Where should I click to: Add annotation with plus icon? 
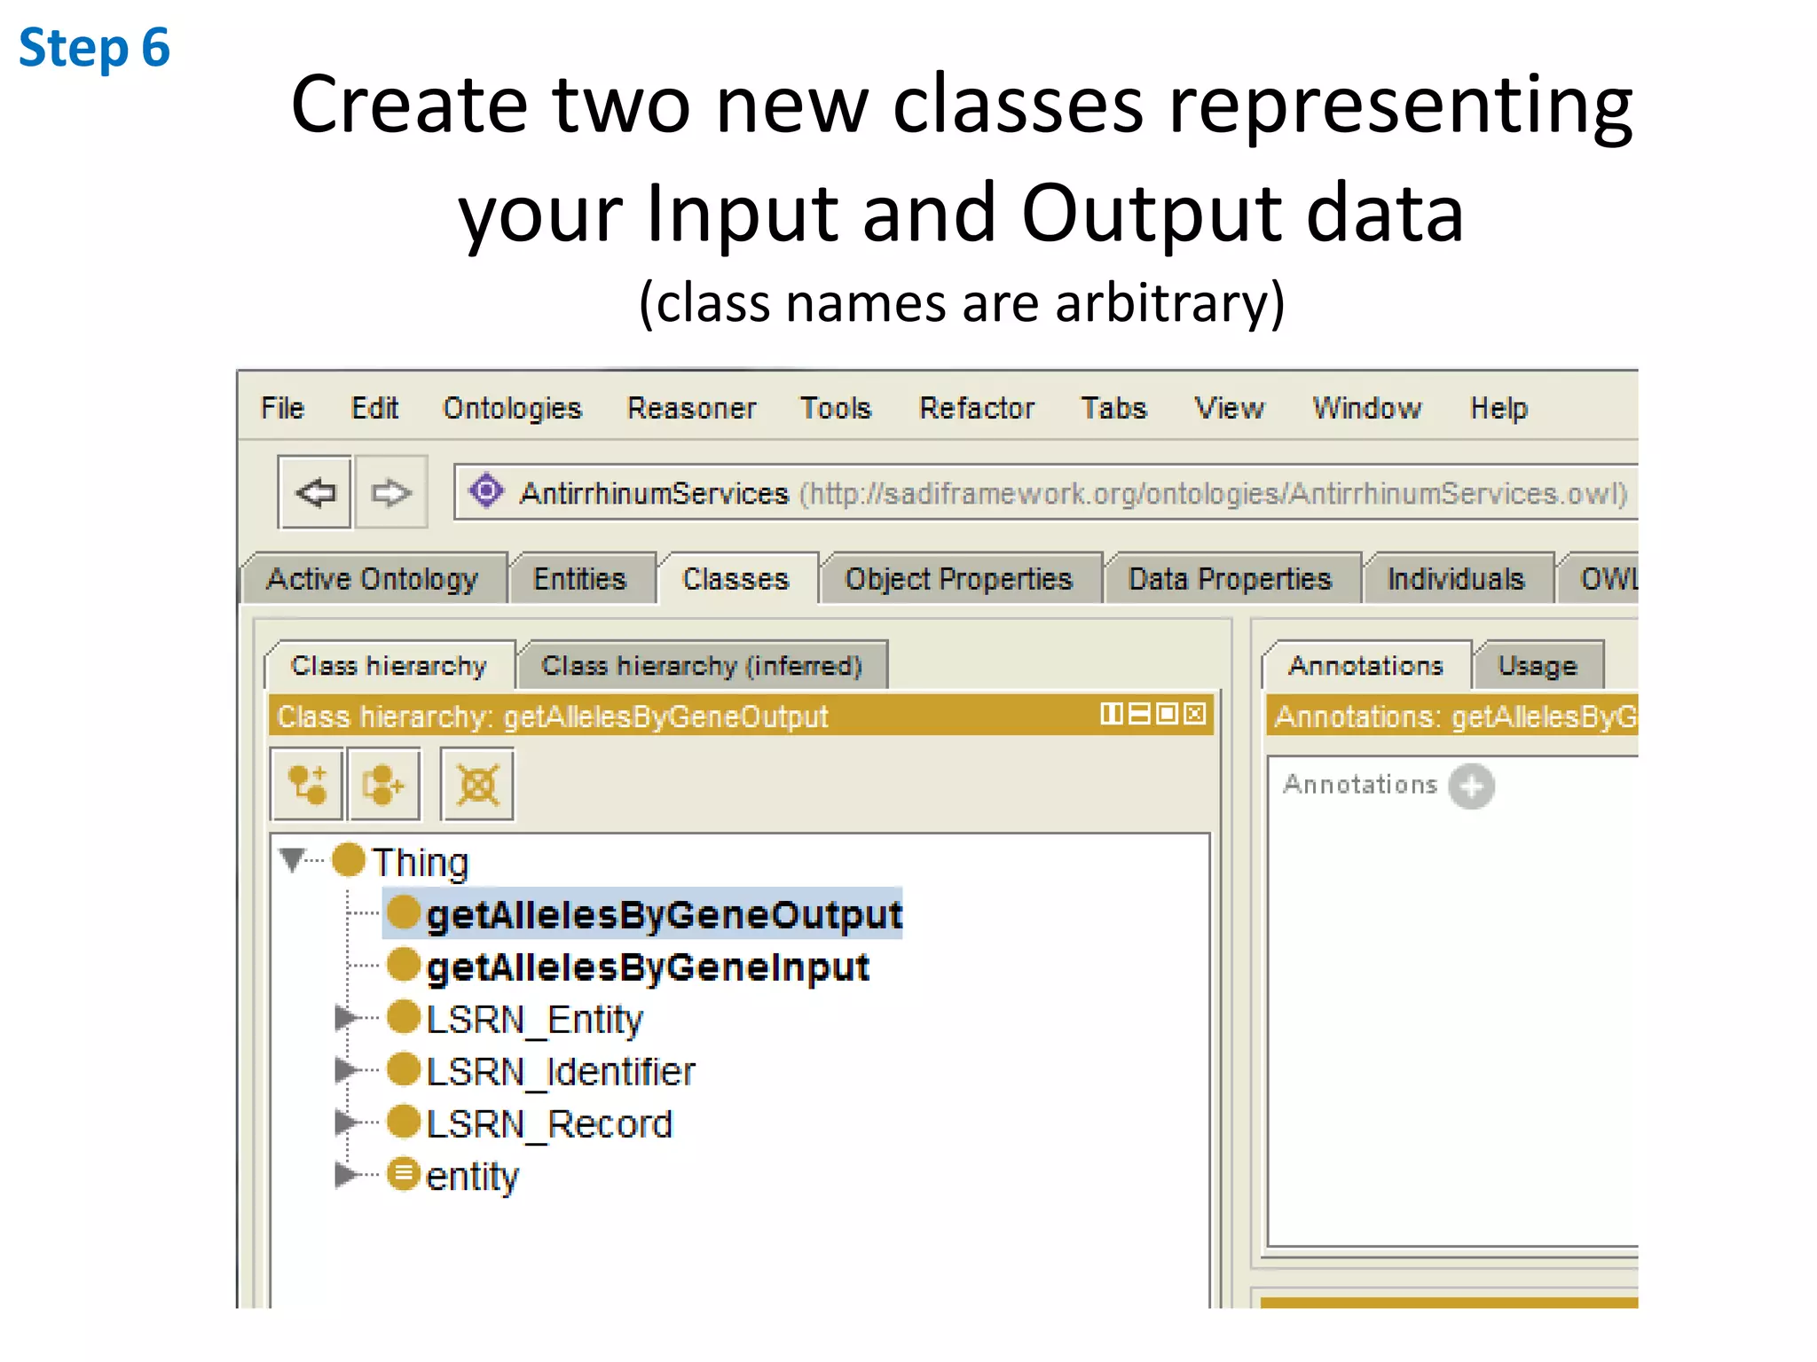1471,786
